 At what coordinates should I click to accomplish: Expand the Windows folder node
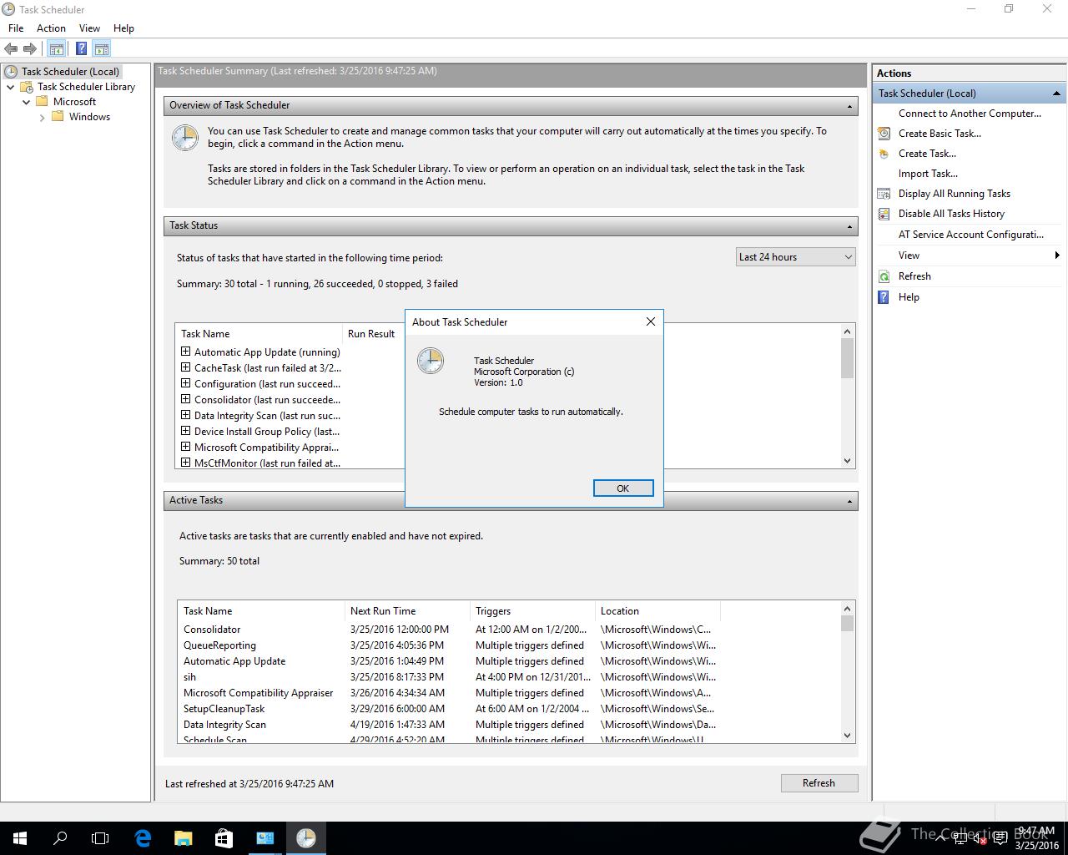(x=42, y=117)
